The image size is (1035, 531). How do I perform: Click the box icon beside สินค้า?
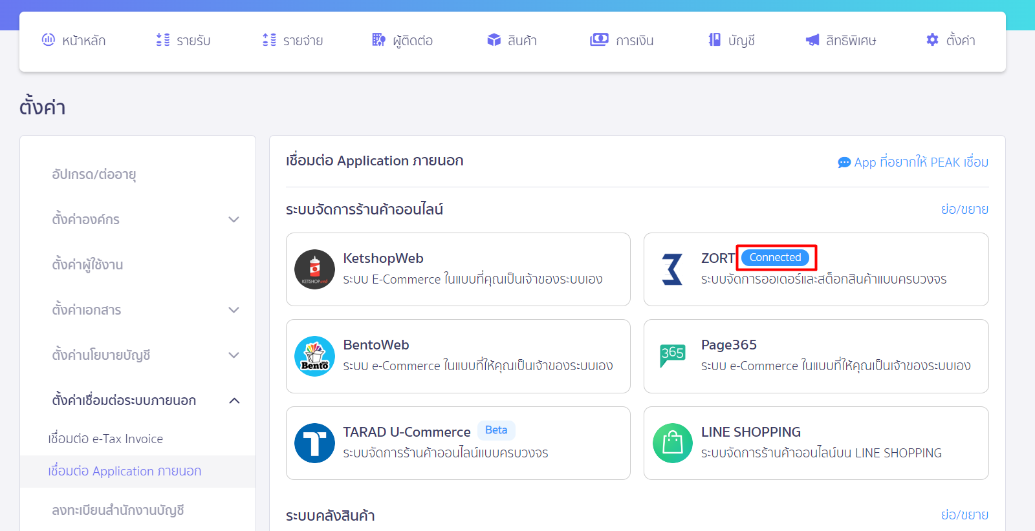point(494,40)
